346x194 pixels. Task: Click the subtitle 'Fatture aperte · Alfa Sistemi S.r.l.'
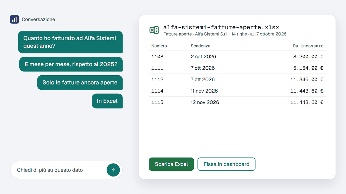(x=196, y=34)
